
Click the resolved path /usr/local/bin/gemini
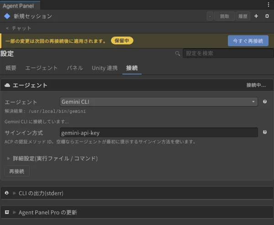point(57,111)
